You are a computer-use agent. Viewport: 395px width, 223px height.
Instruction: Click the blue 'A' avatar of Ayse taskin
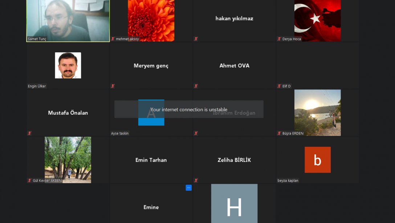[x=151, y=112]
